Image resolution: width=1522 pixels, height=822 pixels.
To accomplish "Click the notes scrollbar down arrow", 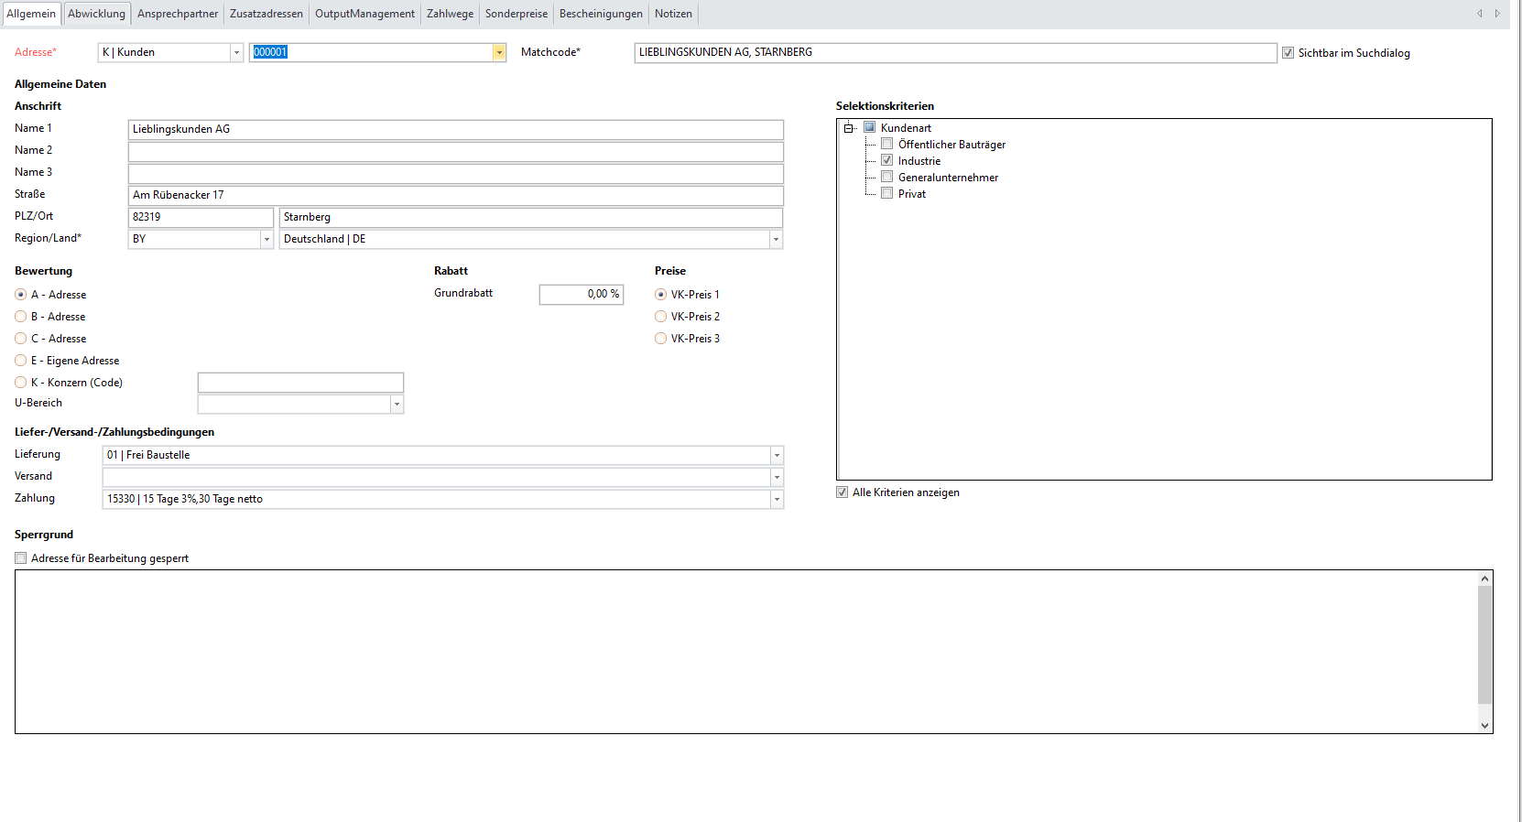I will click(x=1484, y=725).
